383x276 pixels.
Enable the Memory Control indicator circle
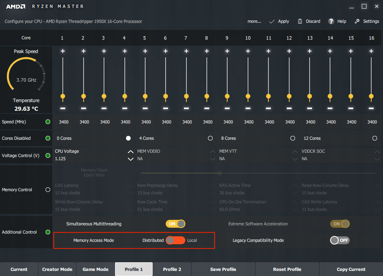[x=48, y=190]
